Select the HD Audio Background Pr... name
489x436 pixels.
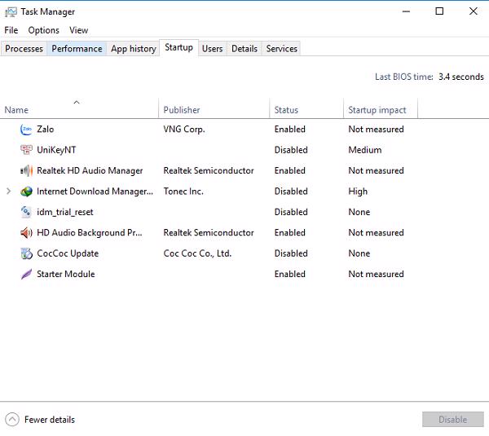[90, 232]
